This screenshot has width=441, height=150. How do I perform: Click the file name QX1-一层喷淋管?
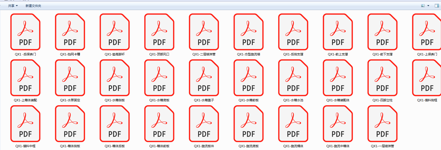(383, 146)
